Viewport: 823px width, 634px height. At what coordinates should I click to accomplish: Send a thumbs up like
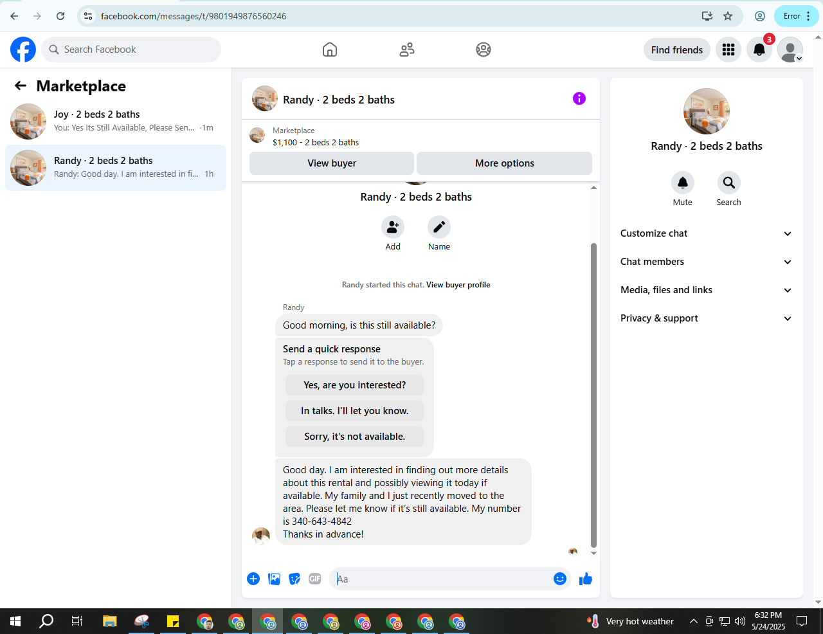click(586, 579)
